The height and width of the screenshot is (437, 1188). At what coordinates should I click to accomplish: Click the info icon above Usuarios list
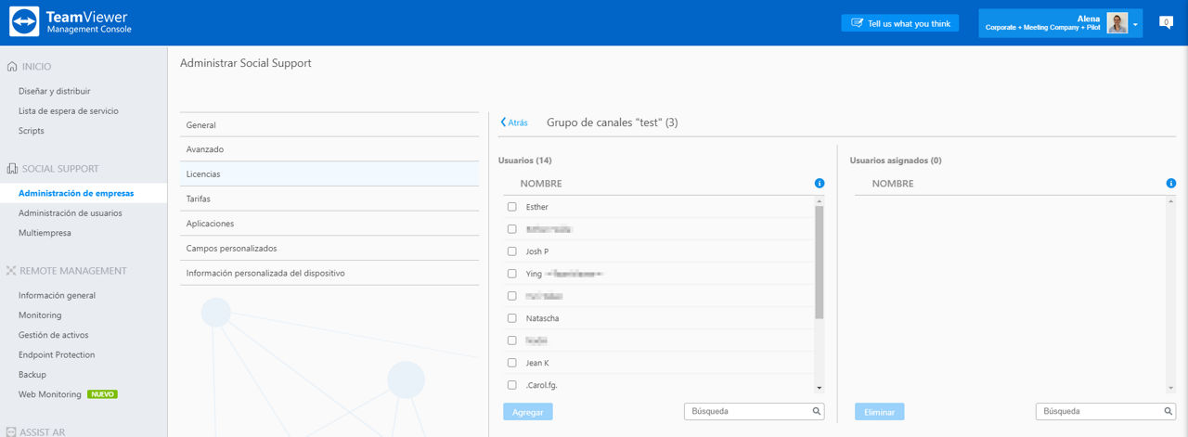[820, 184]
